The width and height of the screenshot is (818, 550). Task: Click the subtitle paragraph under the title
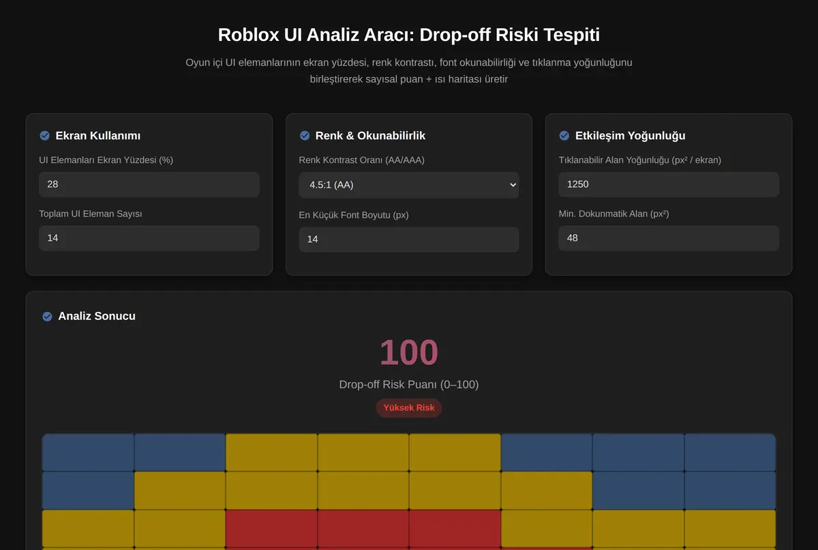[x=409, y=71]
